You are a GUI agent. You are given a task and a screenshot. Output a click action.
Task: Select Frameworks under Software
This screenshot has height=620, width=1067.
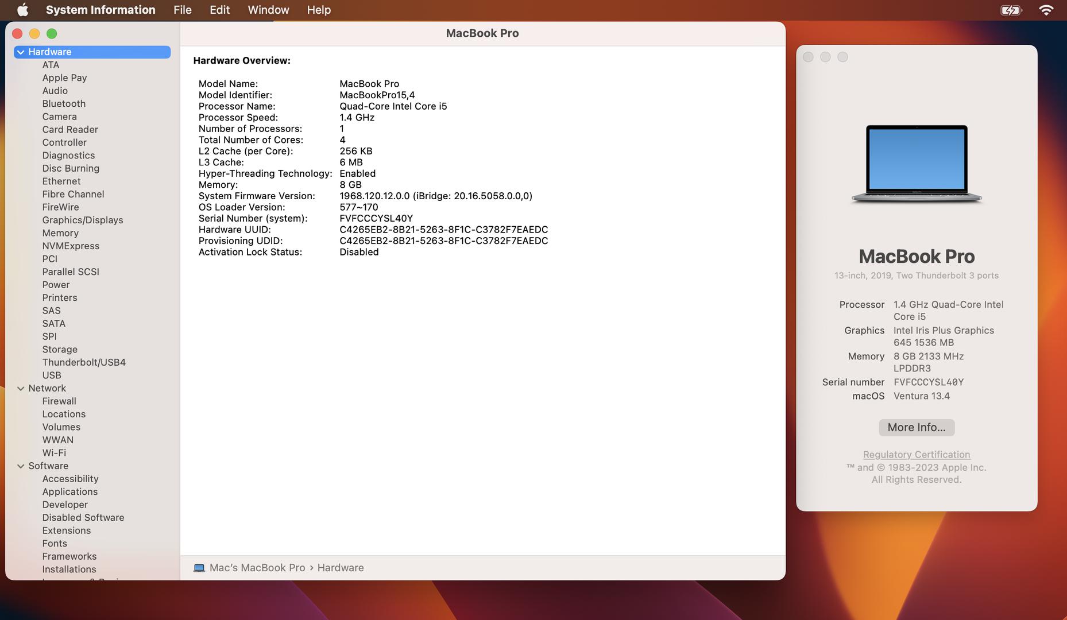pyautogui.click(x=69, y=556)
